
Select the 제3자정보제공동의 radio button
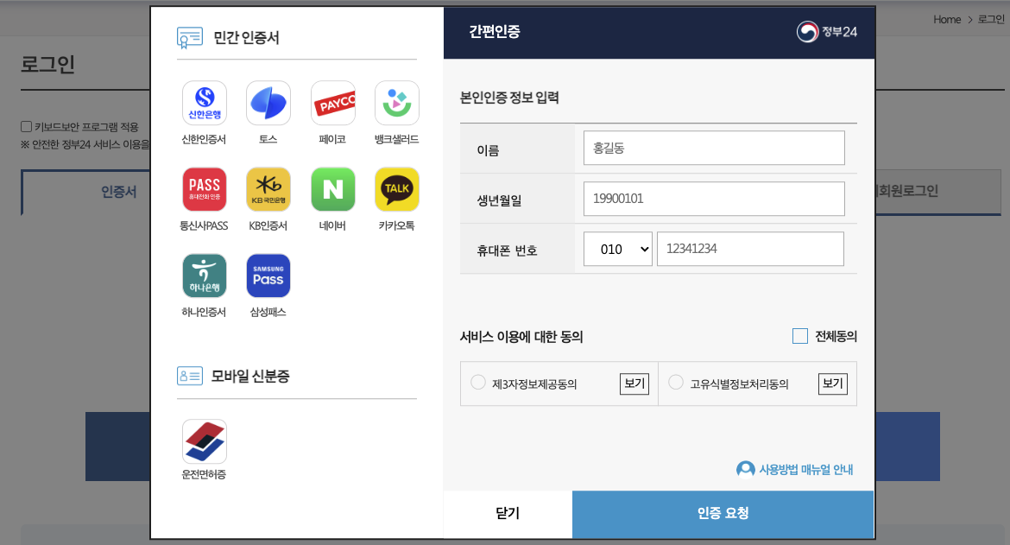point(477,383)
